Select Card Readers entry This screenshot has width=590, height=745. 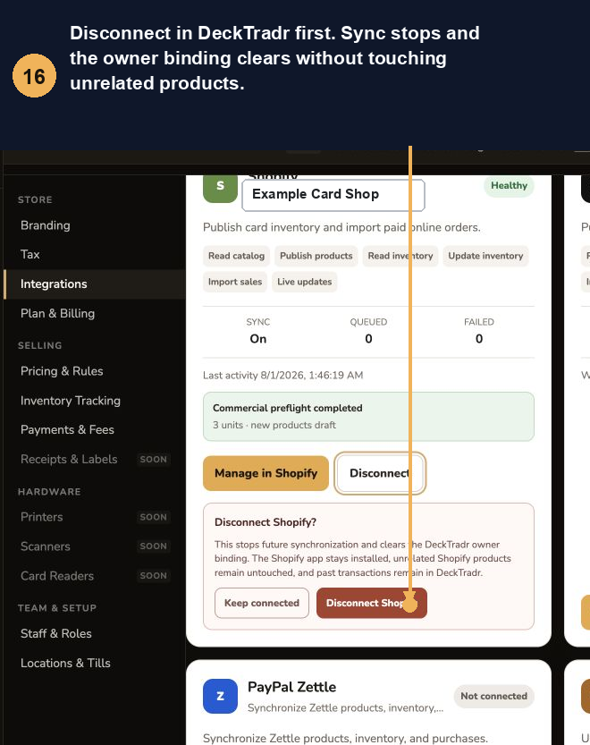point(57,576)
